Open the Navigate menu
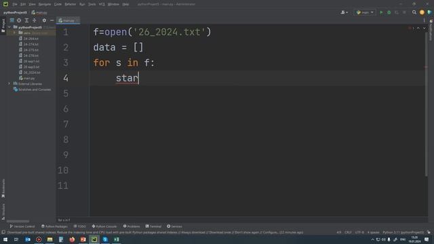 point(45,4)
